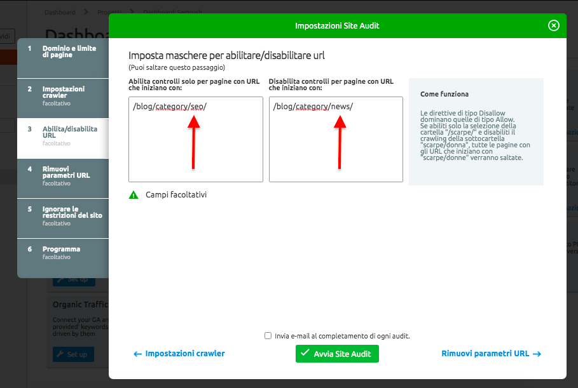Click the heading Imposta maschere per abilitare/disabilitare url
578x388 pixels.
[x=226, y=56]
